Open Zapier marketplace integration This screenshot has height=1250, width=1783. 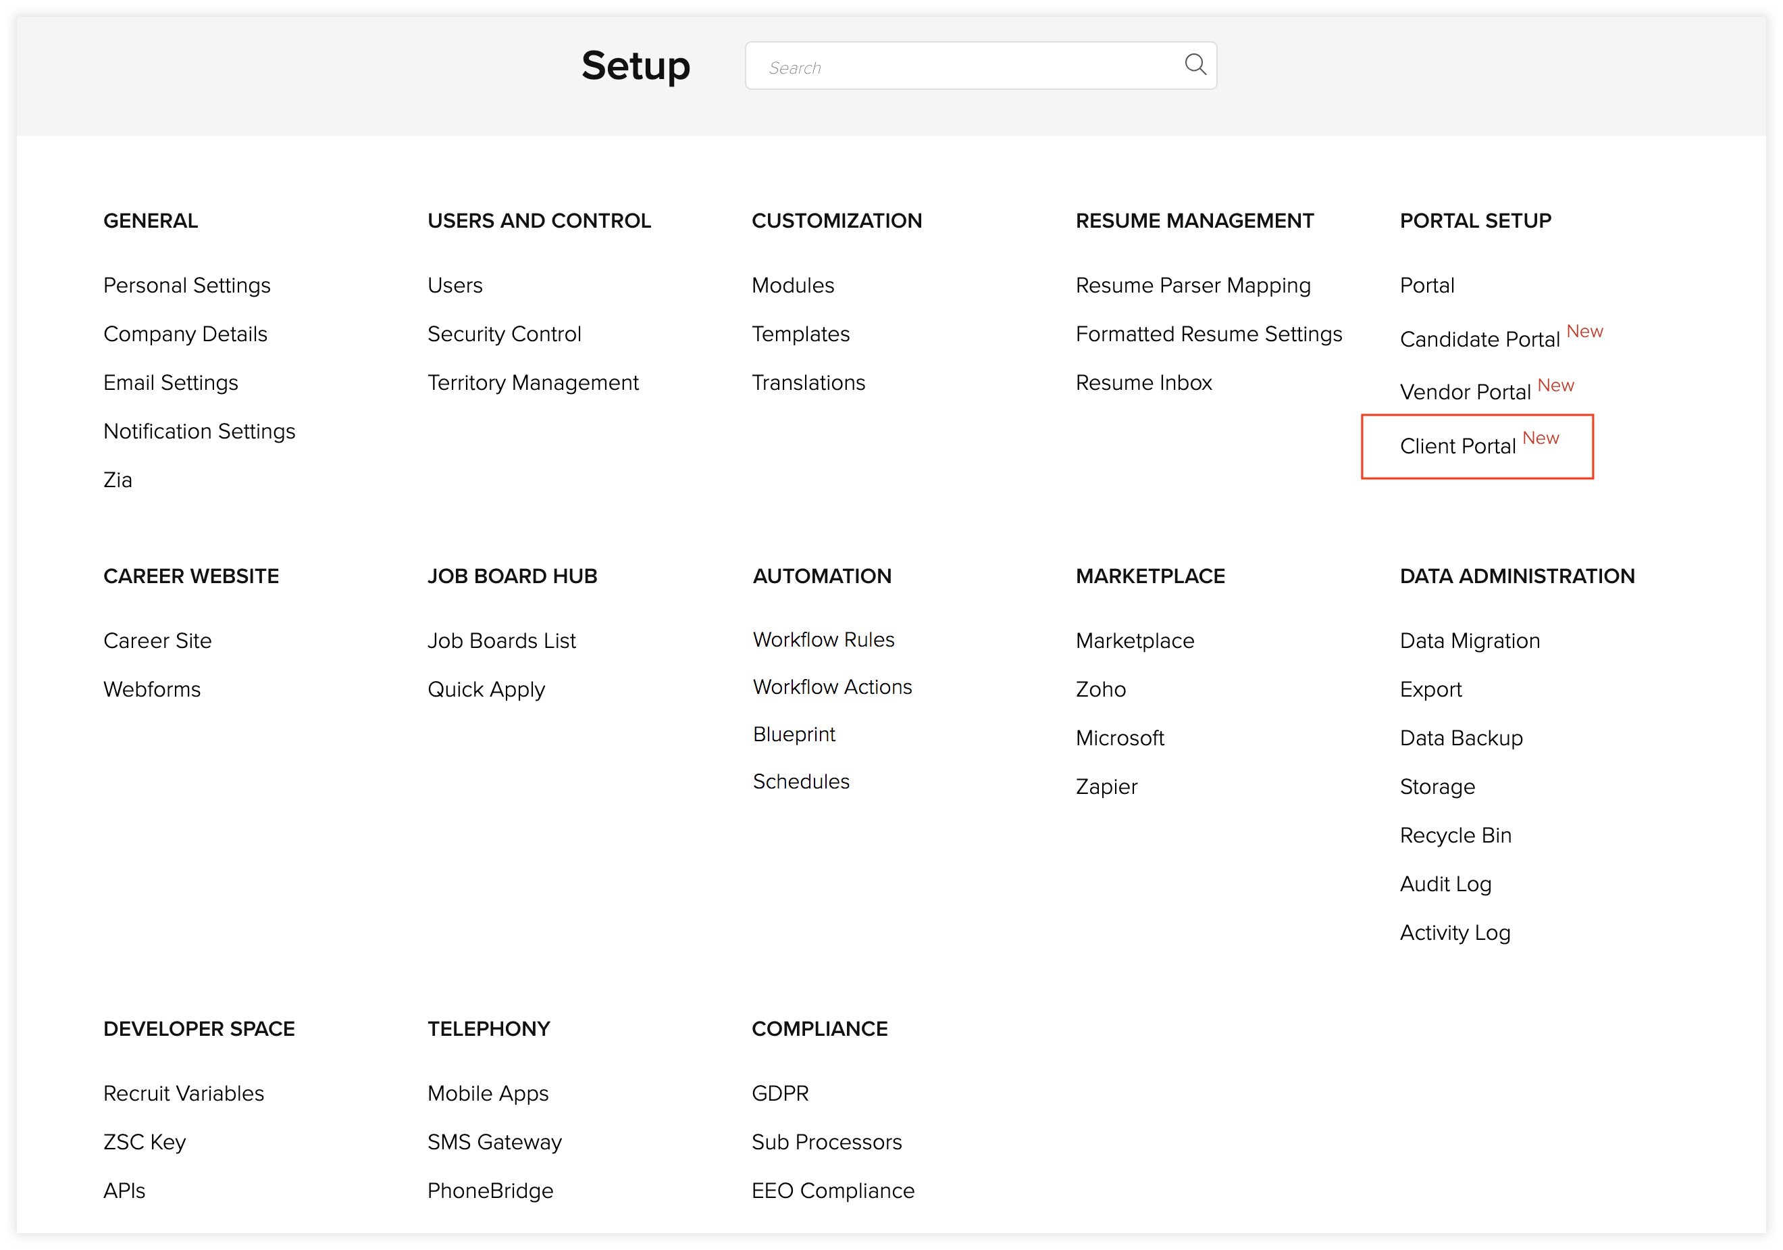pos(1106,786)
